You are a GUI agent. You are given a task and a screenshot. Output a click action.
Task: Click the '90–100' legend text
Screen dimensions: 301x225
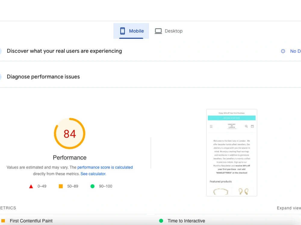tap(106, 186)
